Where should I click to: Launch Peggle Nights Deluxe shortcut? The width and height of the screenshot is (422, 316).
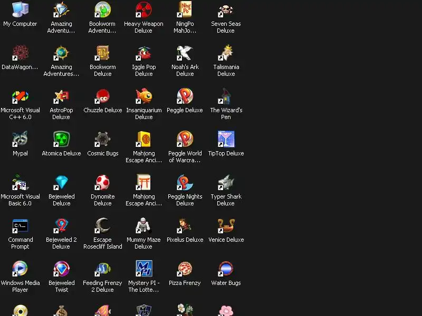pos(185,182)
